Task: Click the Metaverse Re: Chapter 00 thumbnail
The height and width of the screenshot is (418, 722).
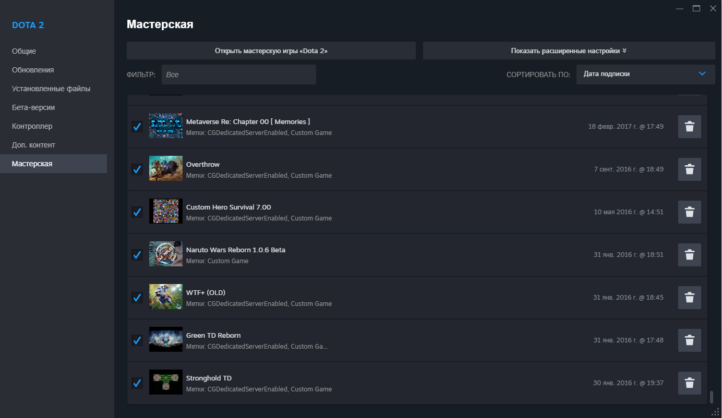Action: 166,126
